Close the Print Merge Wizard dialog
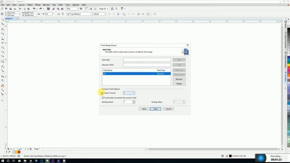Viewport: 290px width, 163px height. coord(188,45)
